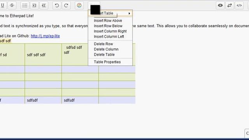Undo the last change

[57, 5]
